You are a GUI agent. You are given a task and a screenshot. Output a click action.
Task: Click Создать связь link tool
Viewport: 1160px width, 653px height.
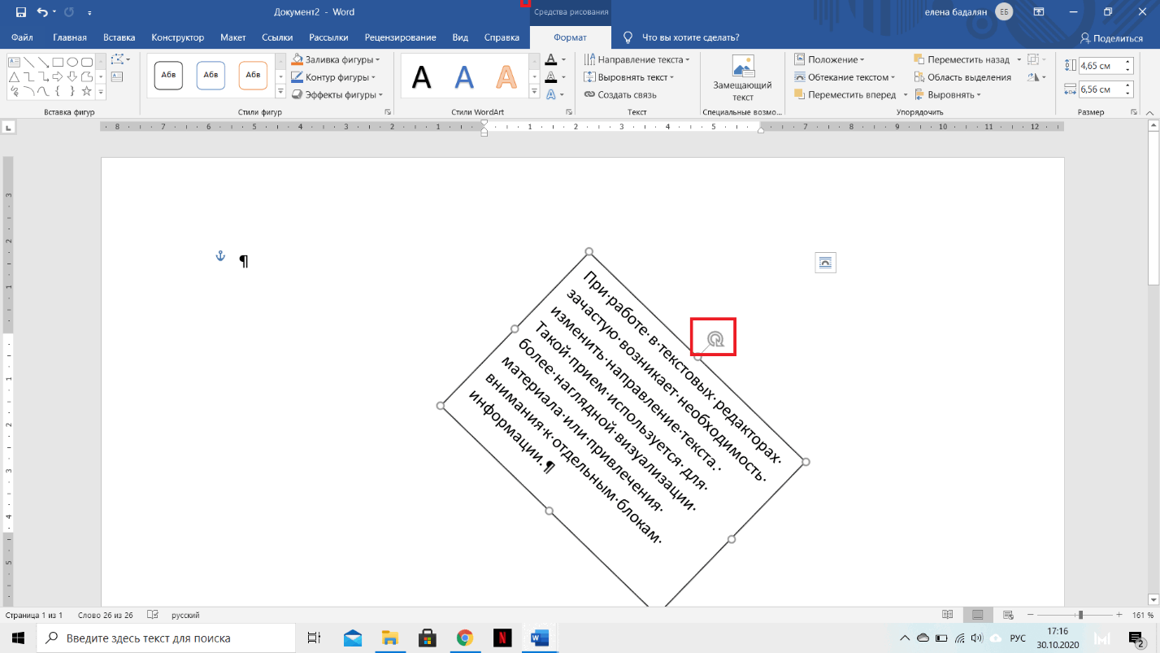tap(620, 94)
